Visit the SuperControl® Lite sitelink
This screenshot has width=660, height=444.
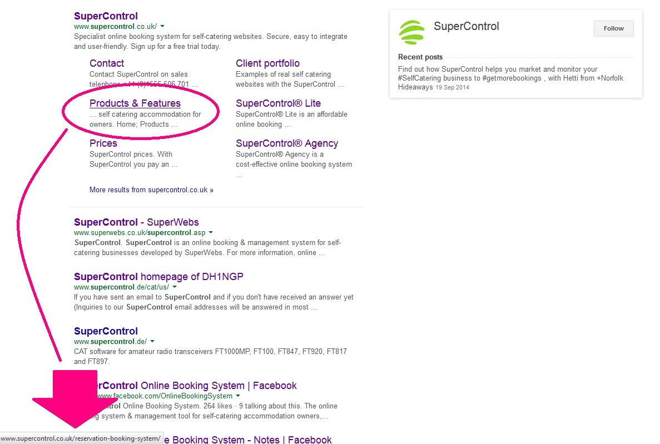click(x=278, y=103)
